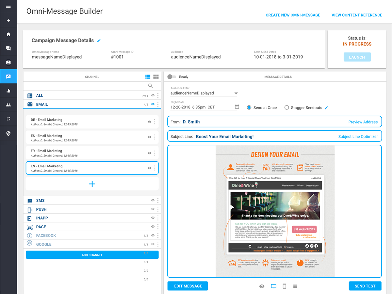Toggle visibility of ALL channels row
The height and width of the screenshot is (294, 392).
pyautogui.click(x=153, y=96)
